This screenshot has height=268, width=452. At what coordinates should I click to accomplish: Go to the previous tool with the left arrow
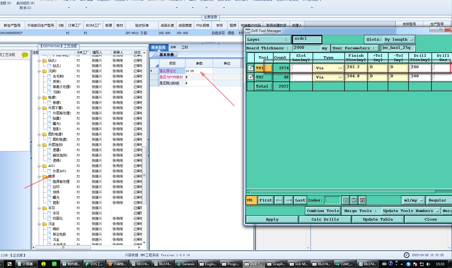click(x=279, y=200)
